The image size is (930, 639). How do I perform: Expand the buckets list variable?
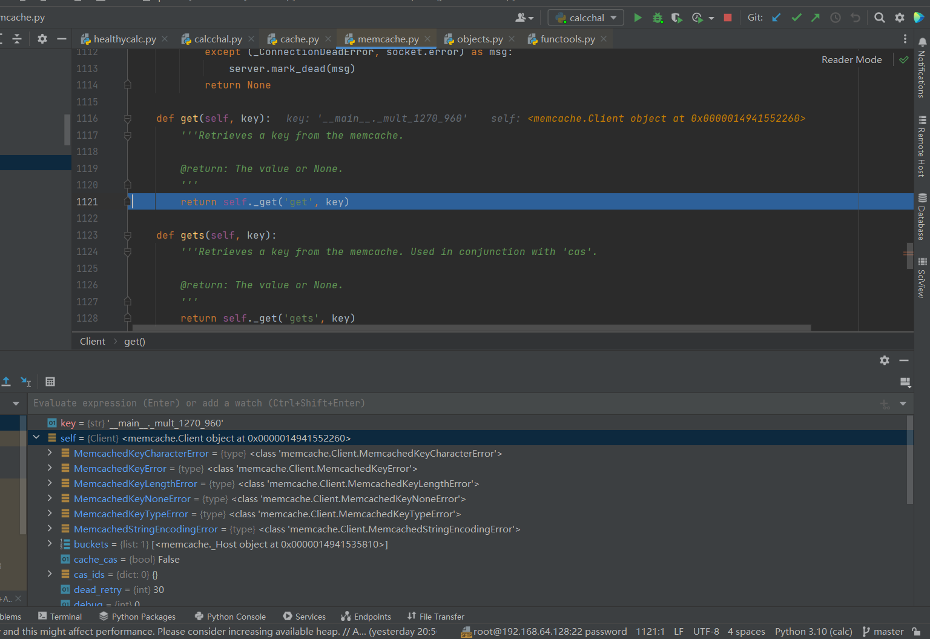click(x=50, y=543)
